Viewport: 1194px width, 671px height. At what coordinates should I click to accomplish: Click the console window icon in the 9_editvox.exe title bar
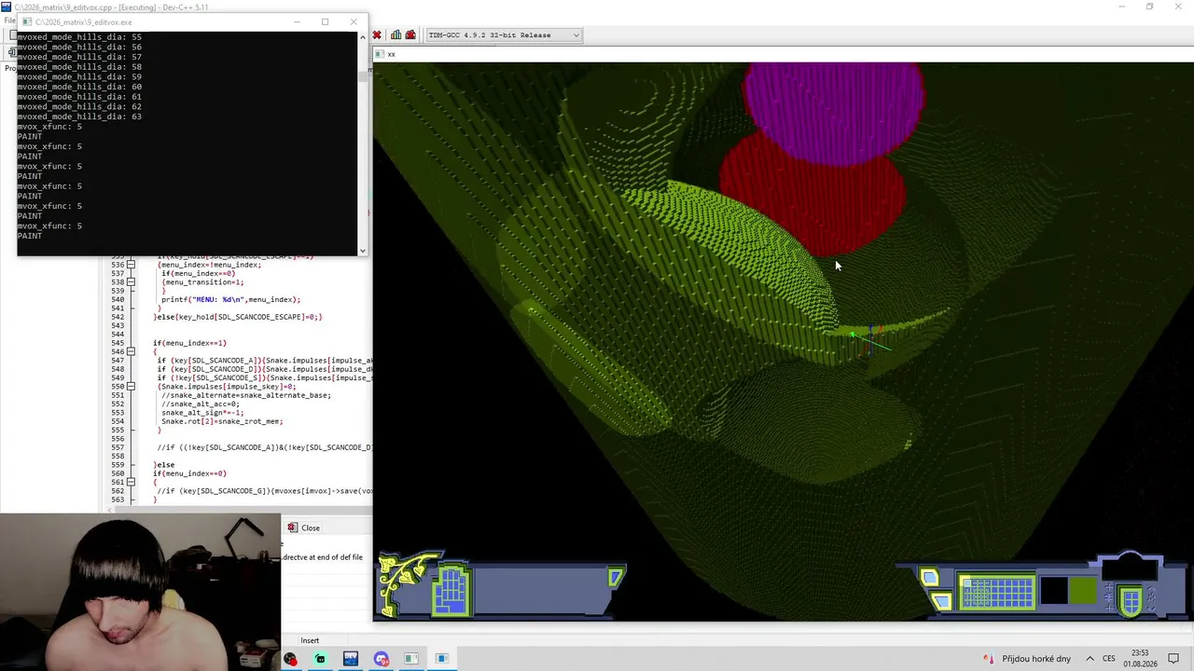click(27, 21)
